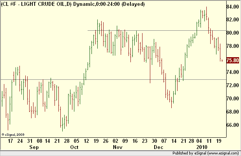Click the 78.00 price axis label

(233, 46)
